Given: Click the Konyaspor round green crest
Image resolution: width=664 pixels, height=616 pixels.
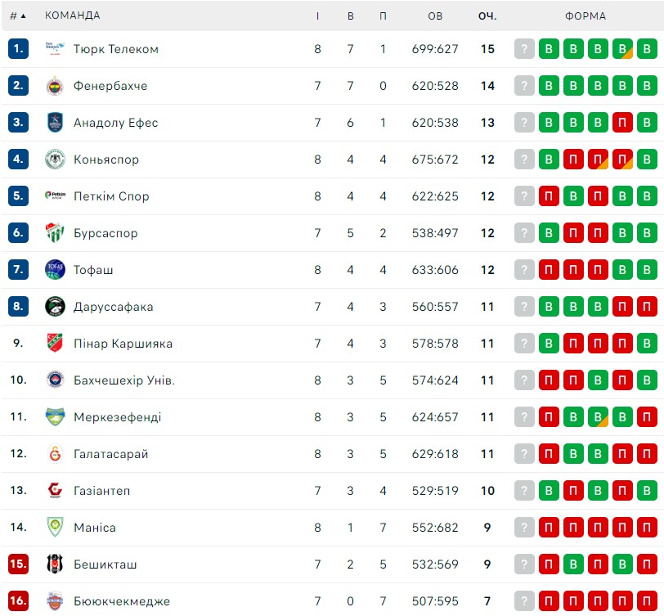Looking at the screenshot, I should 55,160.
